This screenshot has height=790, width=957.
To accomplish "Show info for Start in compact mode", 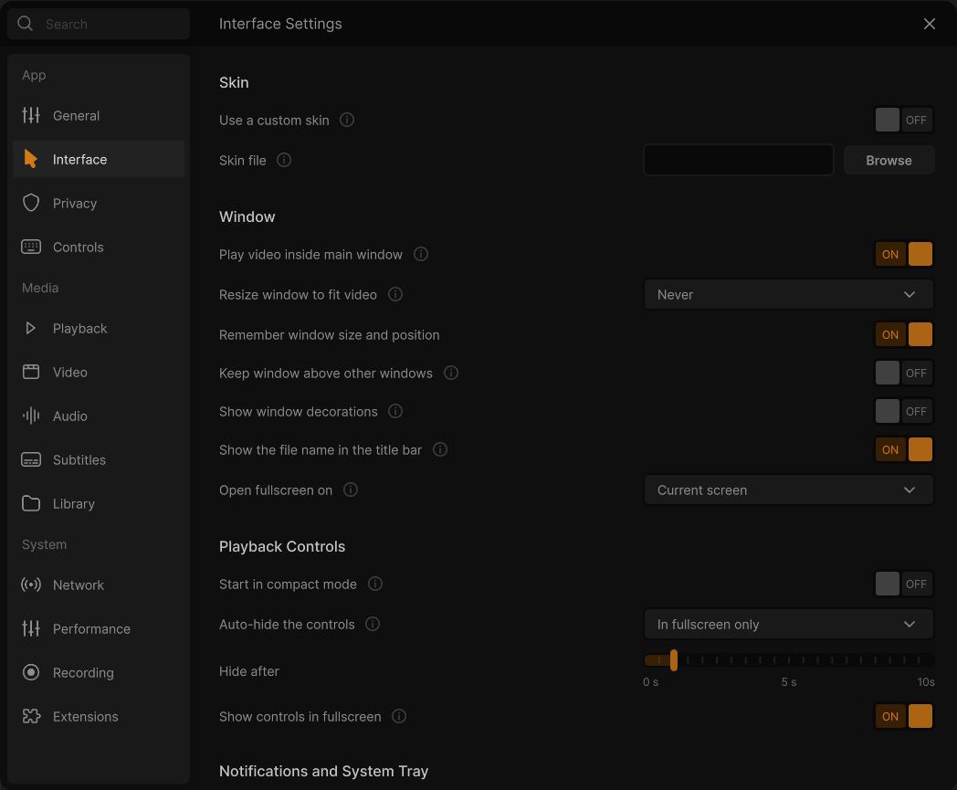I will pyautogui.click(x=375, y=585).
